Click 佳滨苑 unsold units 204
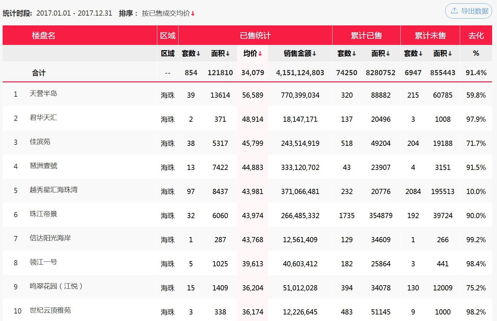This screenshot has height=321, width=497. (x=413, y=143)
